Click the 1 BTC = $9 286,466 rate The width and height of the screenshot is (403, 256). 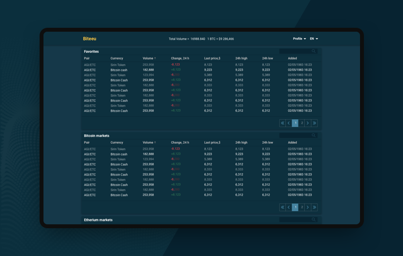point(220,39)
